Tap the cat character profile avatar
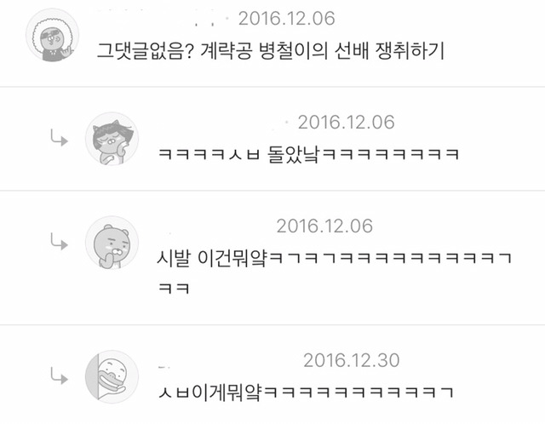 [112, 138]
